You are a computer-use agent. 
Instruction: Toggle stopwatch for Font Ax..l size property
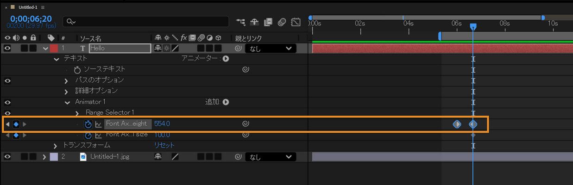(88, 135)
